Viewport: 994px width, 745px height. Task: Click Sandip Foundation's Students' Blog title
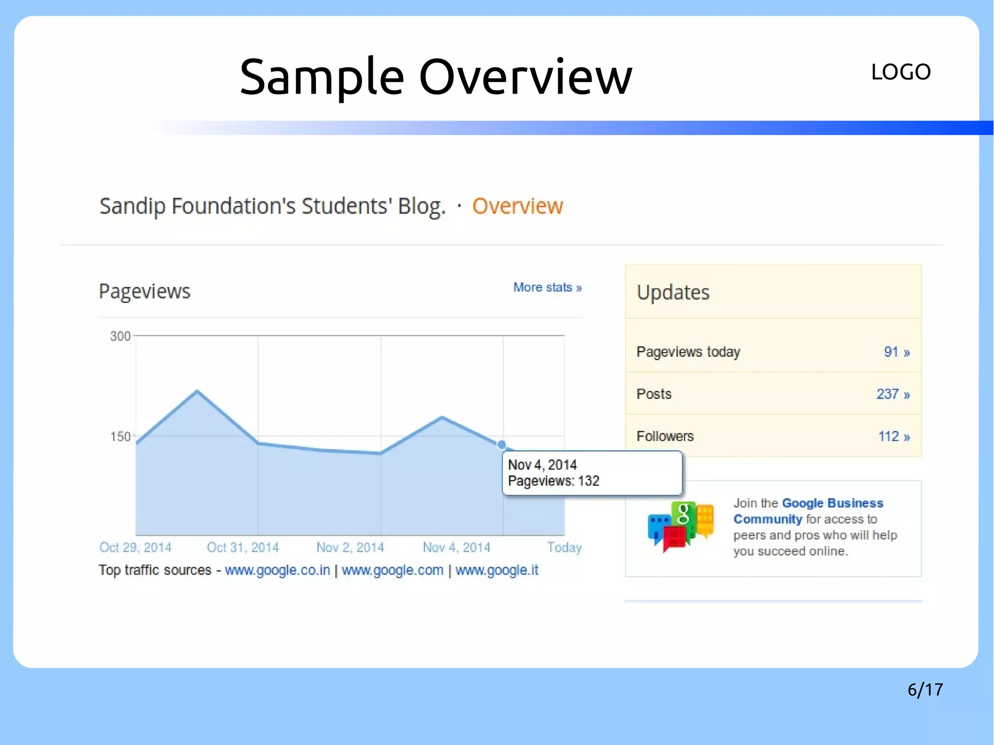[x=272, y=206]
